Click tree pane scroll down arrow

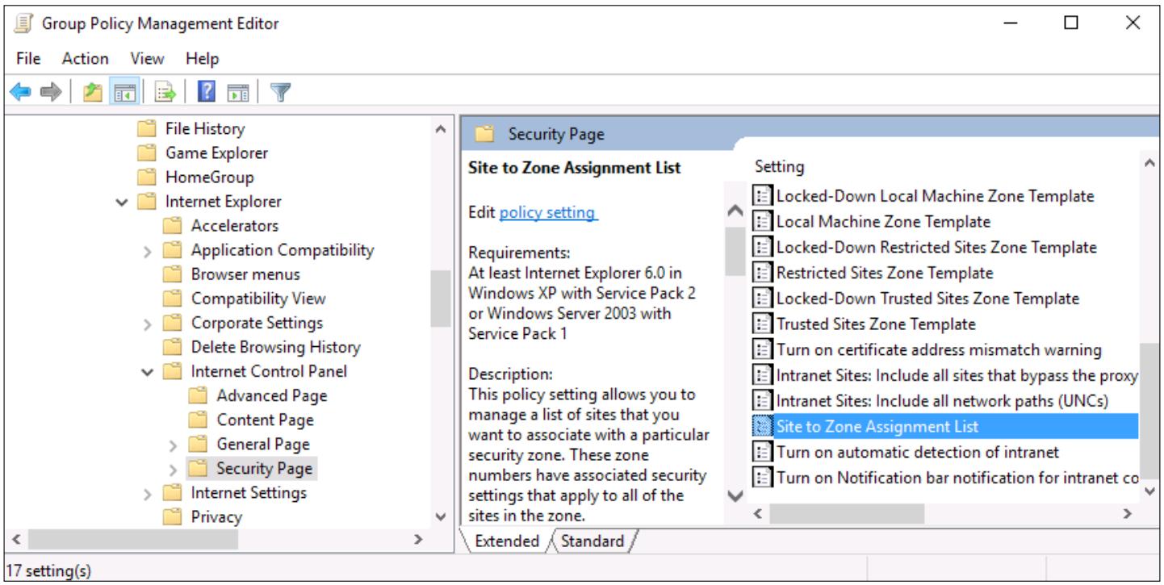(440, 516)
